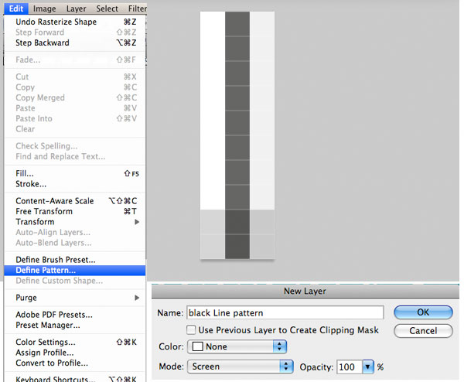Open the Opacity slider arrow

pyautogui.click(x=368, y=367)
